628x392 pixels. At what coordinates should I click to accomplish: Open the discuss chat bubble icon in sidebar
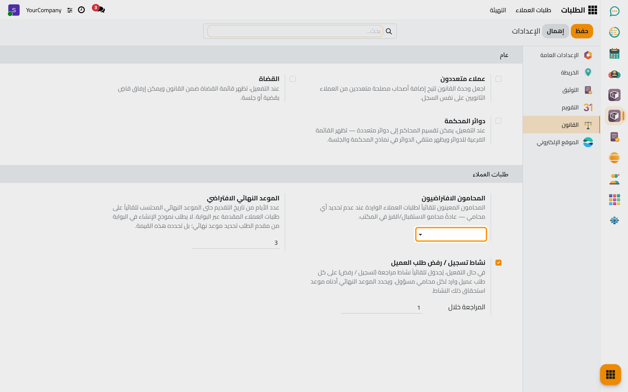coord(614,11)
